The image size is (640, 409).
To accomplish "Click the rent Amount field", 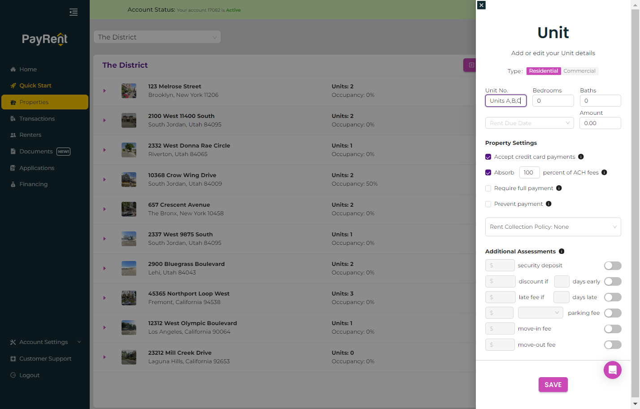I will (600, 123).
